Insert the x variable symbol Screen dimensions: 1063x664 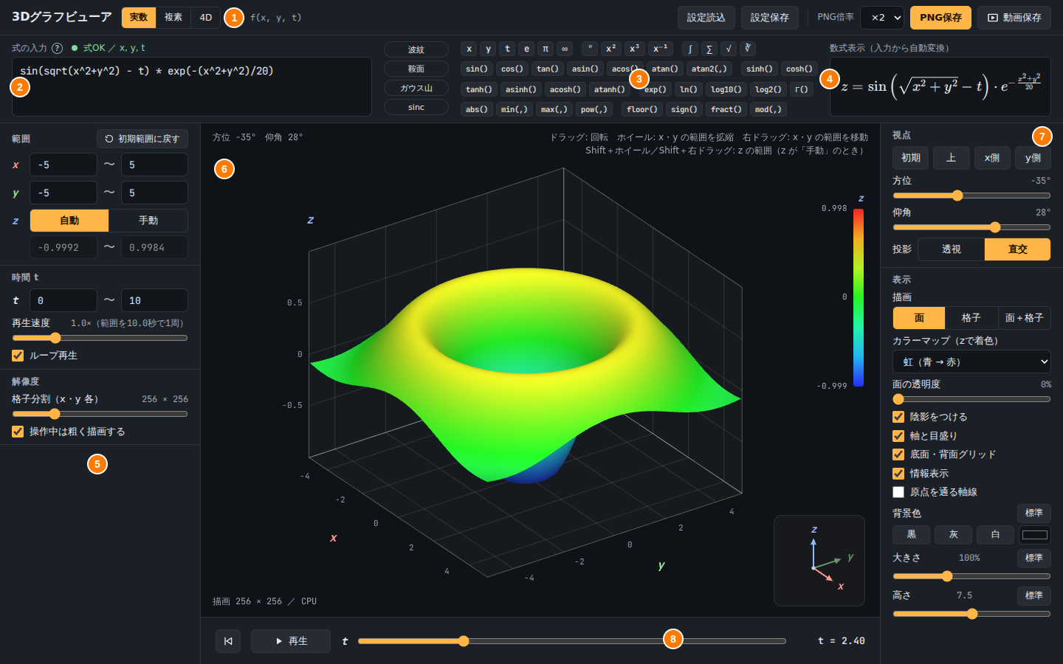point(469,49)
